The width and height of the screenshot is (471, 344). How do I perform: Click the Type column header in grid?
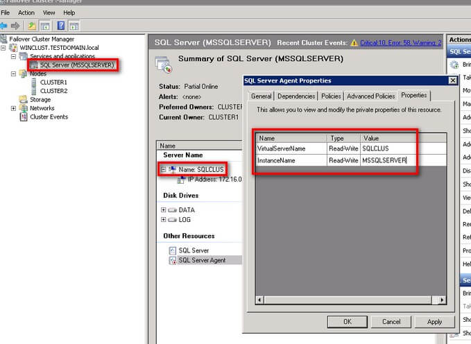coord(343,138)
